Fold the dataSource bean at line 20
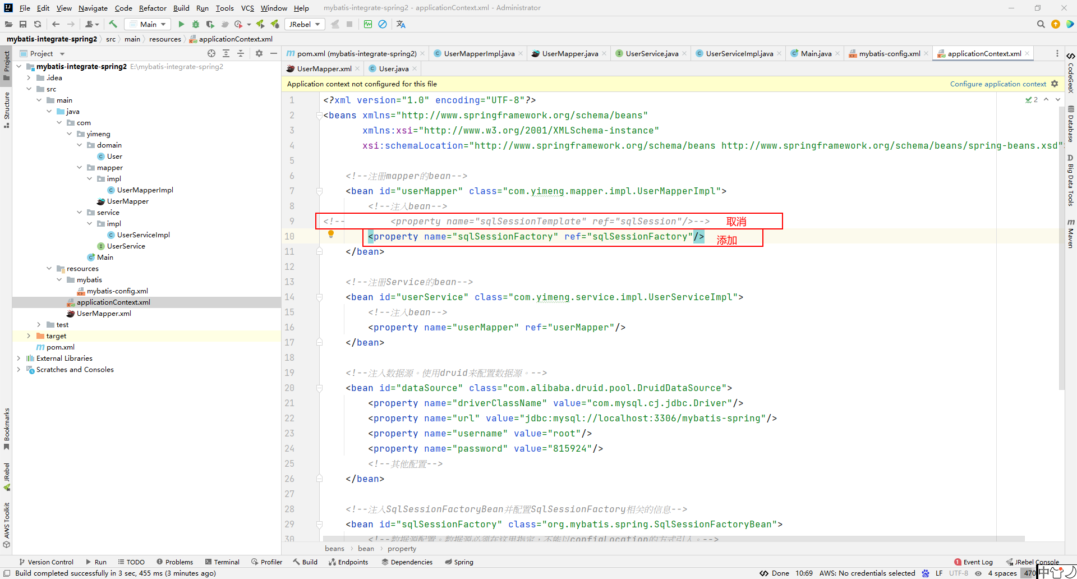This screenshot has width=1077, height=579. (319, 388)
